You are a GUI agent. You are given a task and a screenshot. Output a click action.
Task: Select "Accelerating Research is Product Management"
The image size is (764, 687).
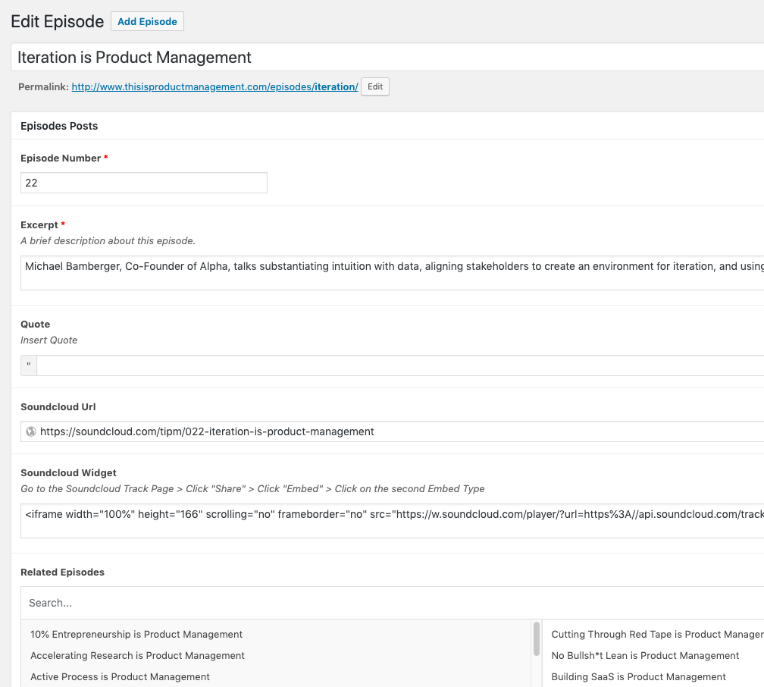point(137,656)
